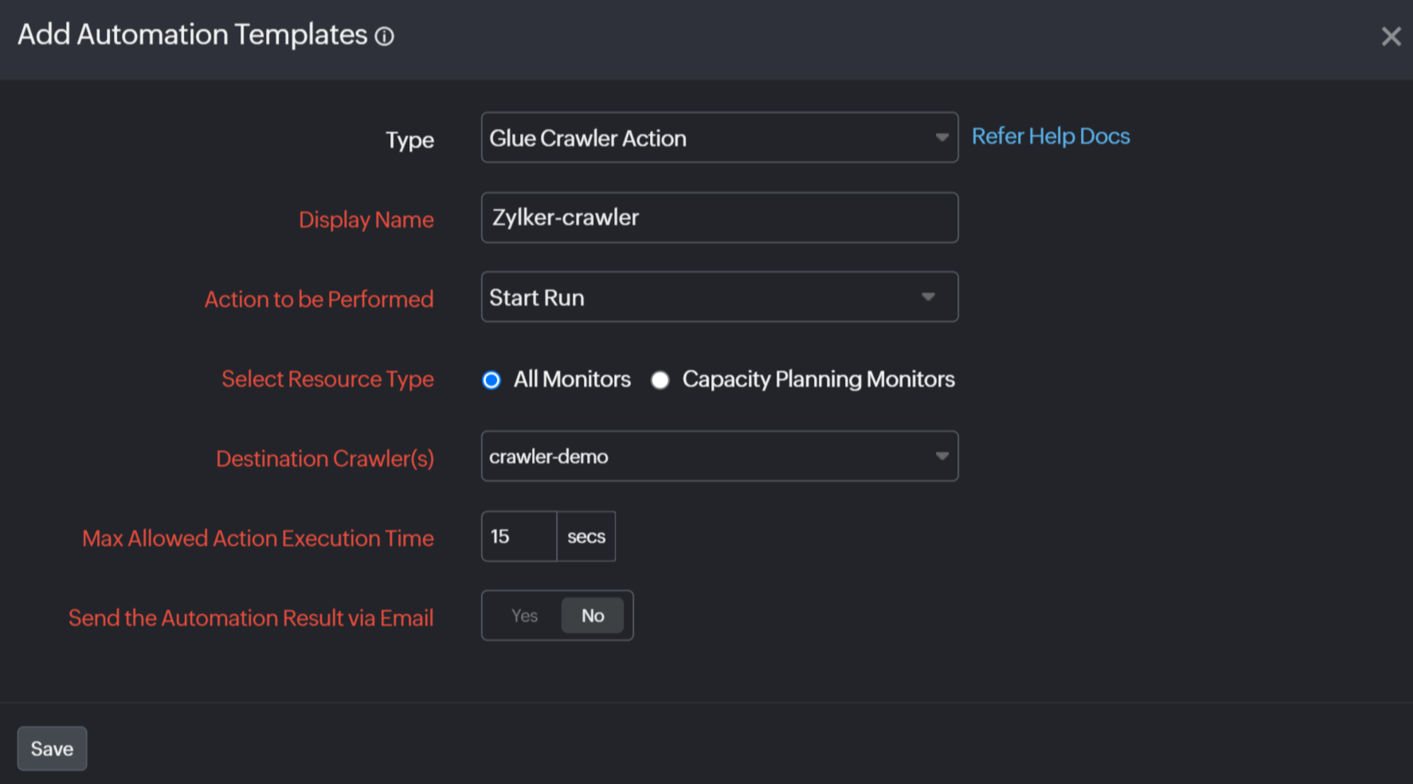Screen dimensions: 1413x784
Task: Choose the Capacity Planning Monitors radio button
Action: (660, 380)
